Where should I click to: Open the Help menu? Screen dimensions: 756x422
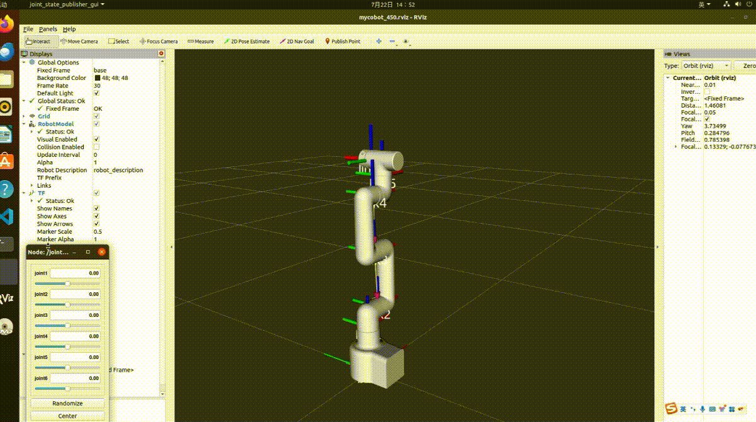click(69, 29)
